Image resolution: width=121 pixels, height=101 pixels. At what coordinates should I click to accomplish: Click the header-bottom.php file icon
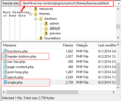click(x=5, y=56)
